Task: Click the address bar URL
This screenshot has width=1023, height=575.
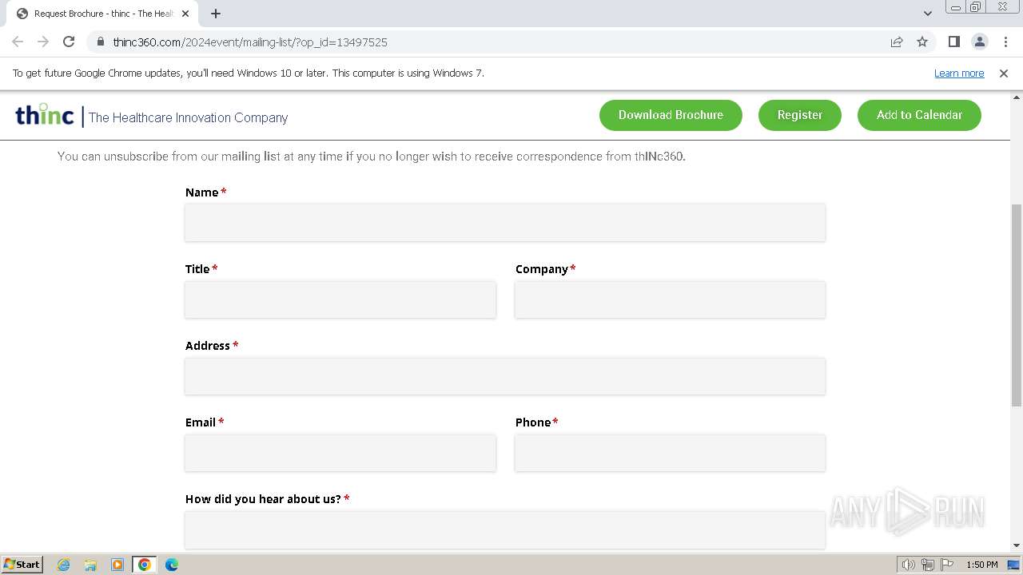Action: [x=250, y=42]
